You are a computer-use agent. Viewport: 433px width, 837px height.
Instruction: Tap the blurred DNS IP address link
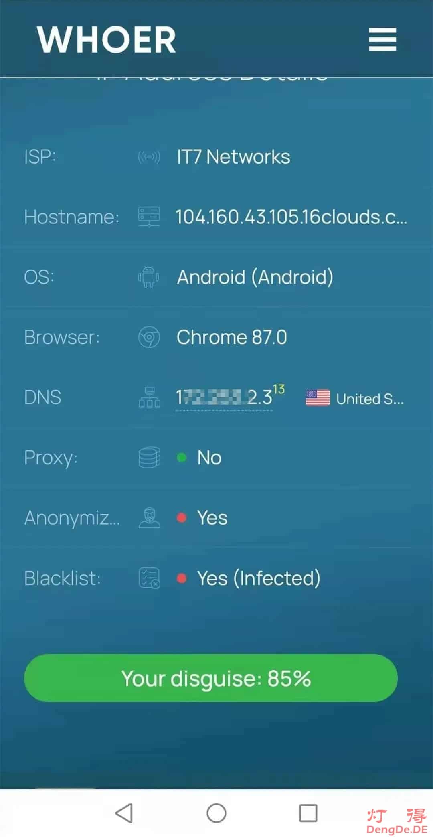(224, 398)
